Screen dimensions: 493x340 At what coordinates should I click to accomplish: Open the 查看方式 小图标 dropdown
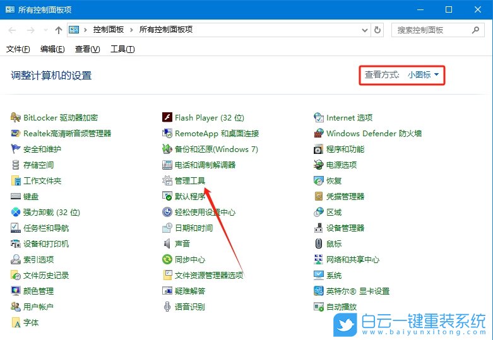pyautogui.click(x=423, y=75)
